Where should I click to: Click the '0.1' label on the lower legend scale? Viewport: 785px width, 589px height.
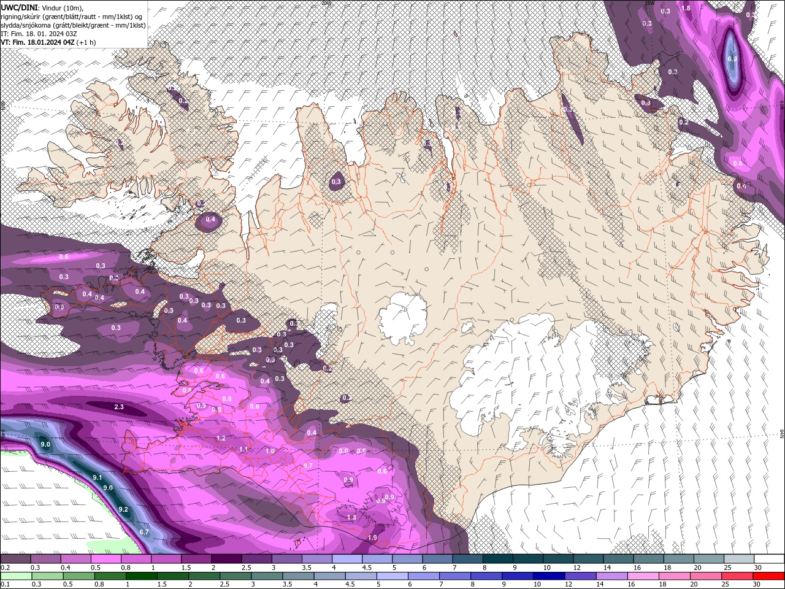click(x=4, y=584)
